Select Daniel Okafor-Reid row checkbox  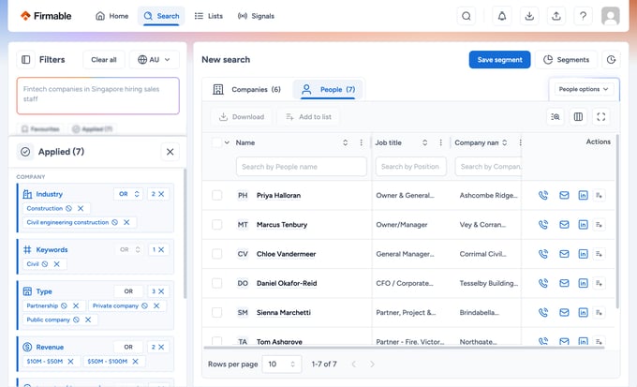pyautogui.click(x=217, y=283)
